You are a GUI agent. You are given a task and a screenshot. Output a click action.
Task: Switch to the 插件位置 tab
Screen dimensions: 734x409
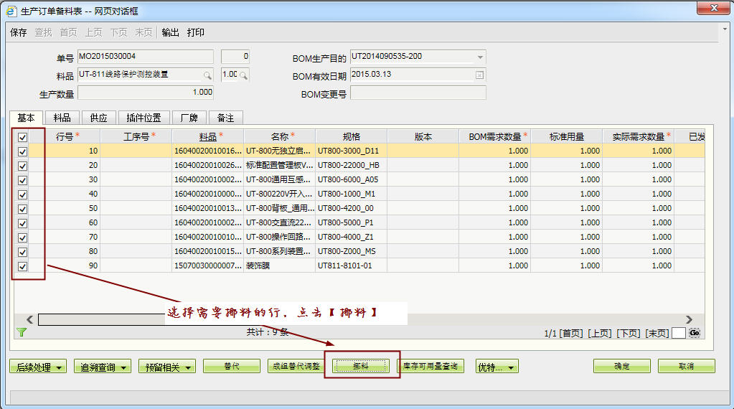(x=143, y=118)
